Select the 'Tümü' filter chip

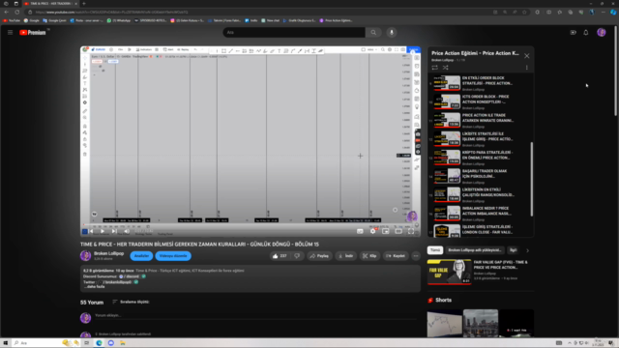[435, 250]
